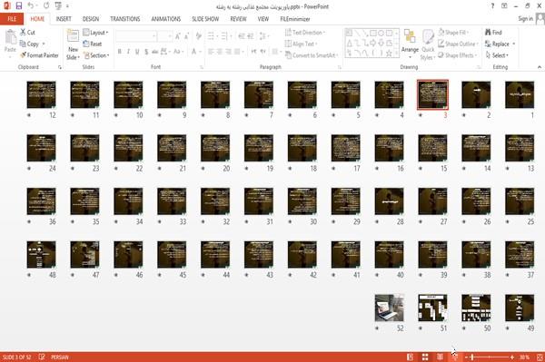Toggle Italic formatting
This screenshot has height=362, width=545.
(x=128, y=52)
